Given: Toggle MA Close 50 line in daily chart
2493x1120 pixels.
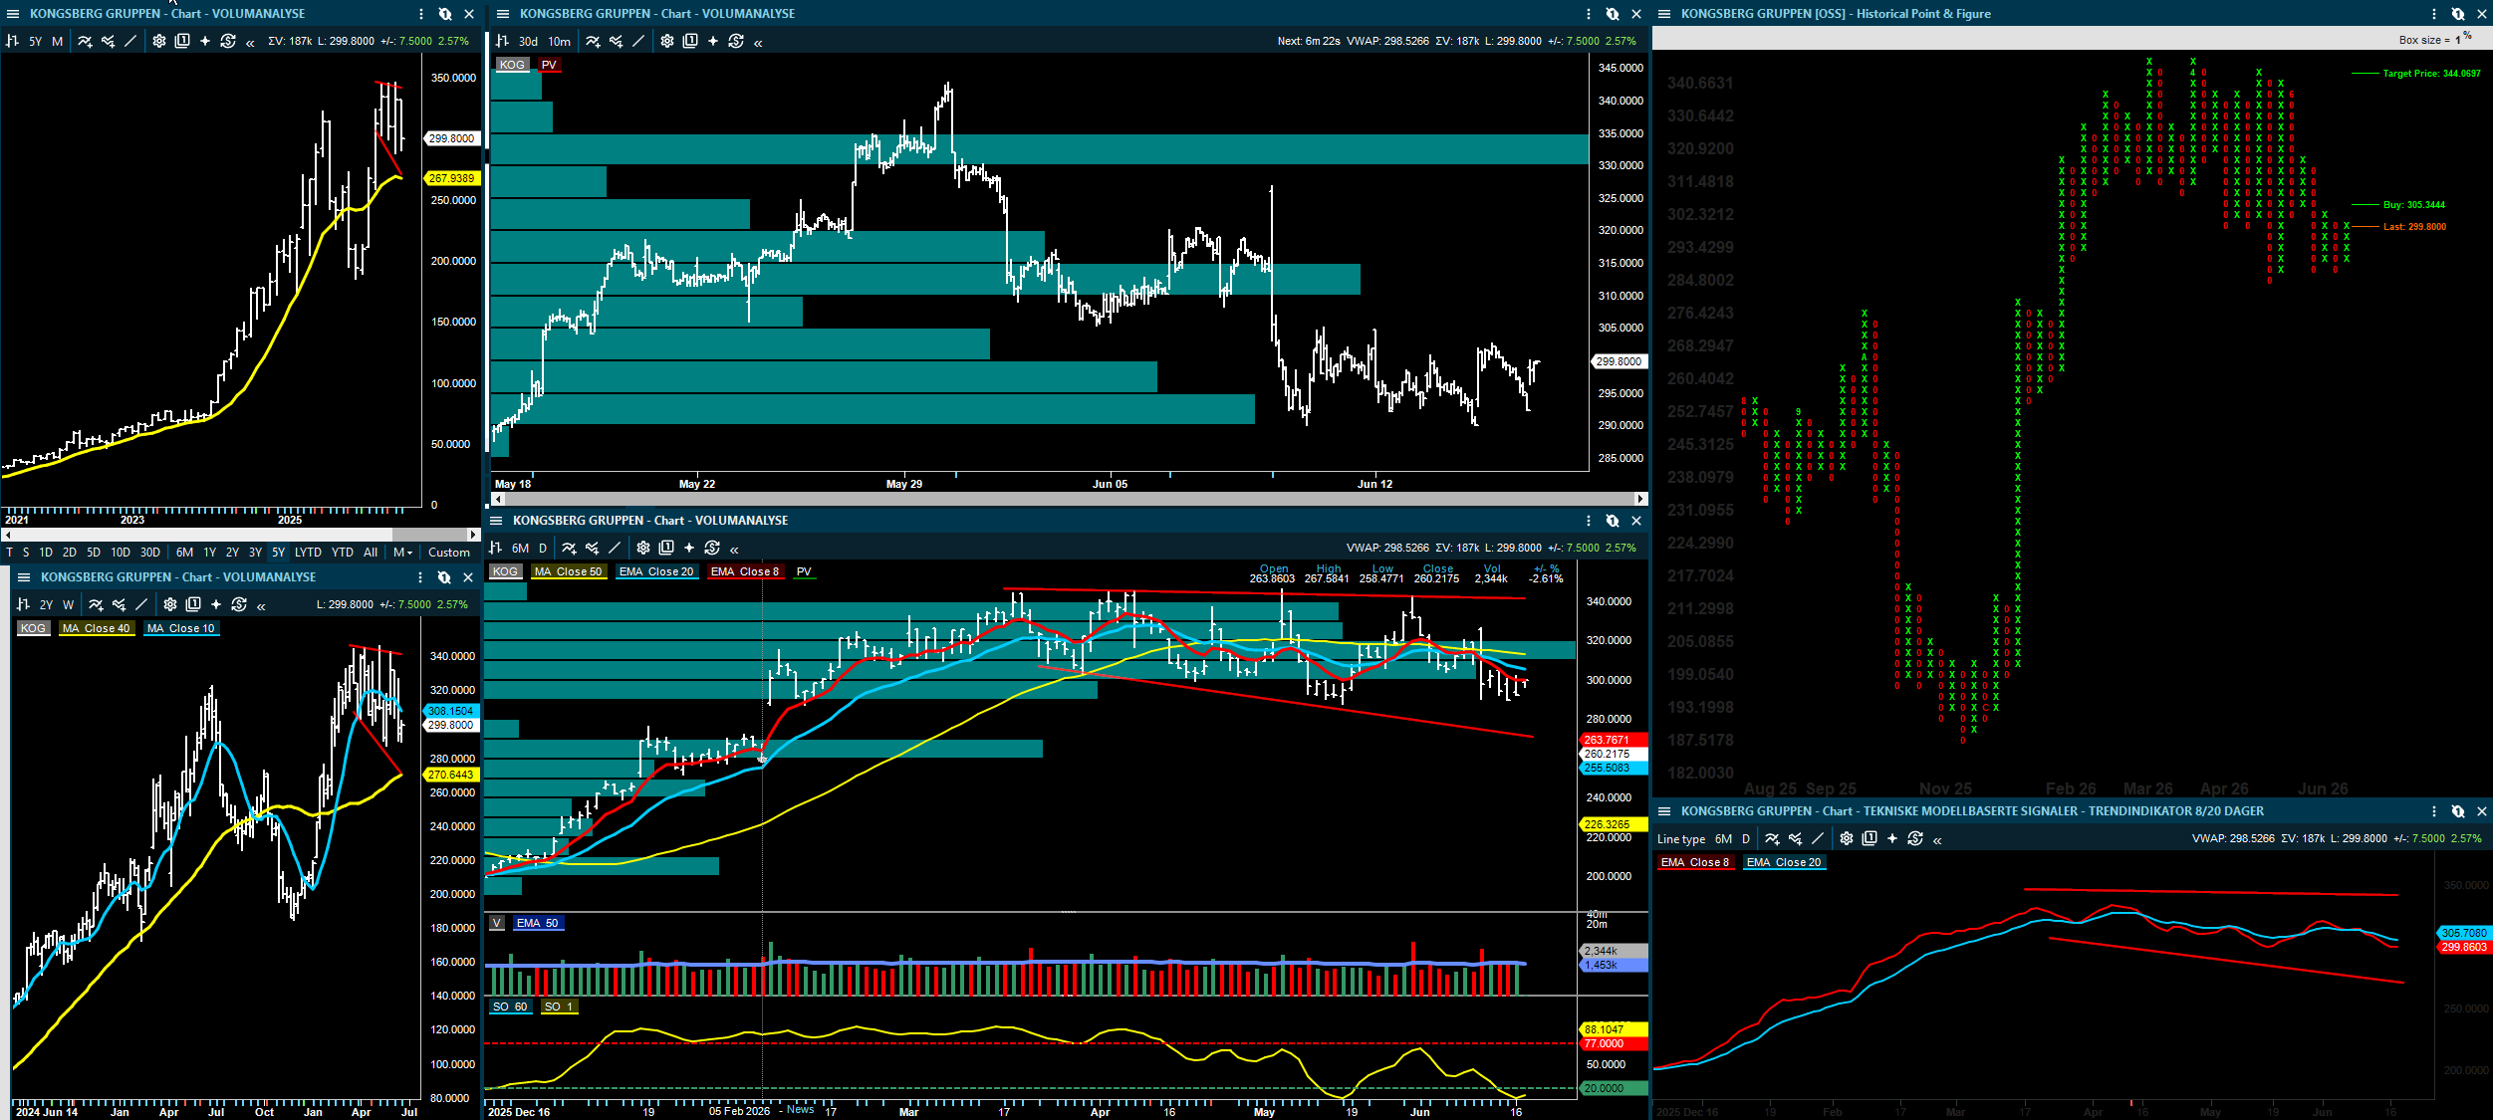Looking at the screenshot, I should 569,571.
